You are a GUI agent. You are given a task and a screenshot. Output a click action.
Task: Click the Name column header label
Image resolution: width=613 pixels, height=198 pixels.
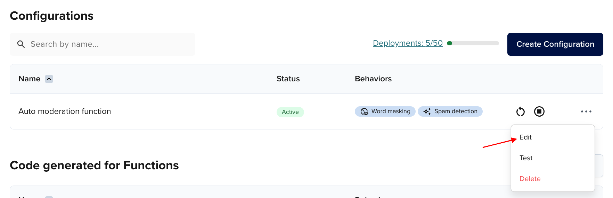tap(30, 79)
